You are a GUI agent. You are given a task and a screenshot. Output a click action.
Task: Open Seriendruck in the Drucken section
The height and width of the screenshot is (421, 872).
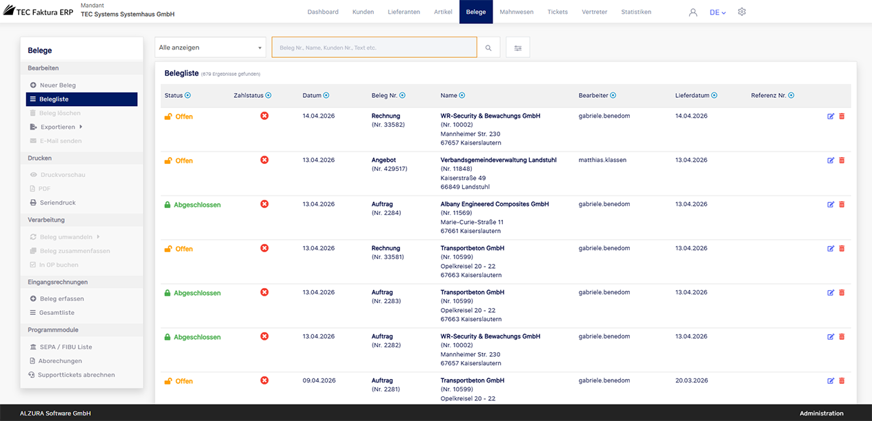[57, 203]
